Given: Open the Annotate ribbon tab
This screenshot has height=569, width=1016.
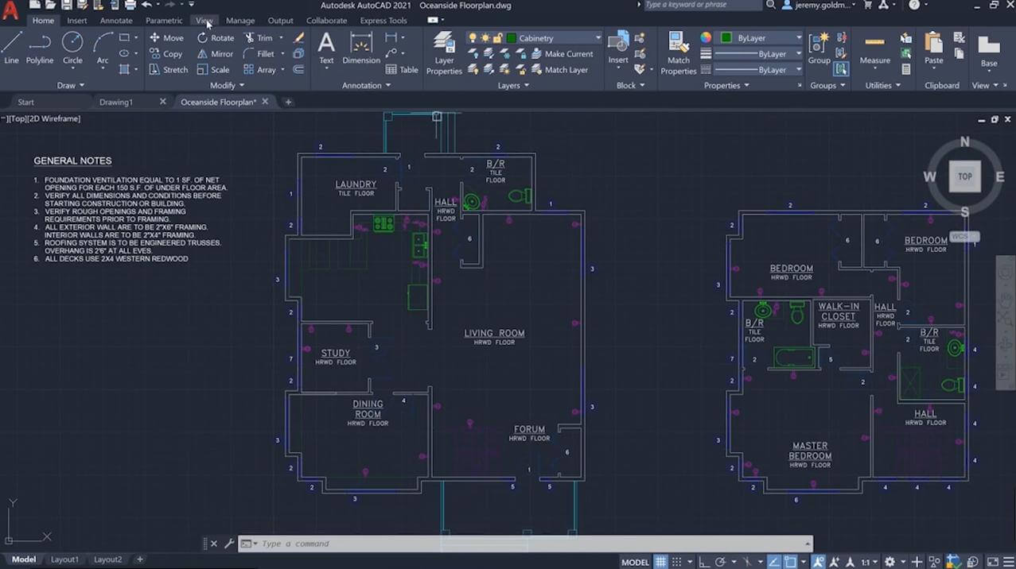Looking at the screenshot, I should click(116, 21).
